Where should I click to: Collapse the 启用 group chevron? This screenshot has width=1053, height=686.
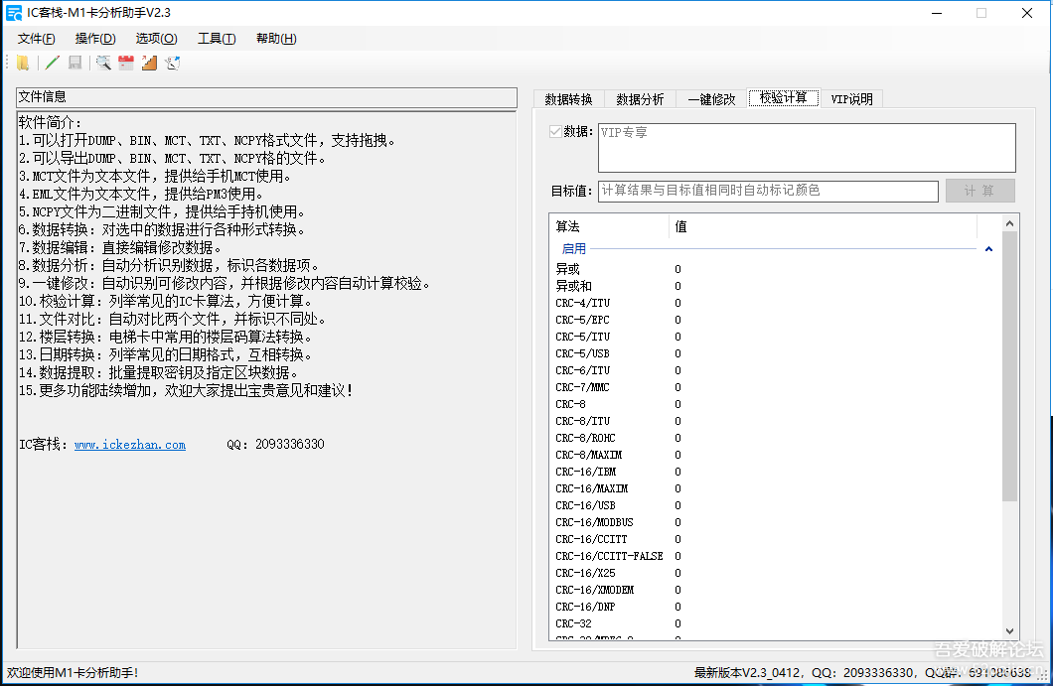[988, 249]
